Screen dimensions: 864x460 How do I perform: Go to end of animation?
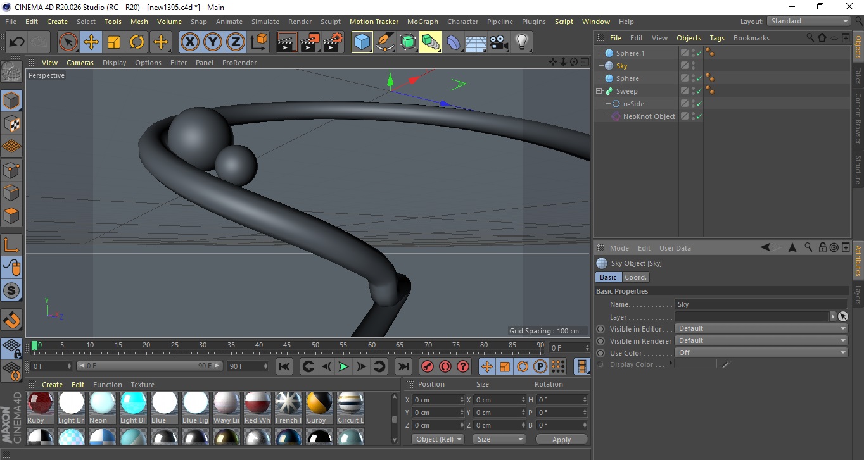pos(403,366)
